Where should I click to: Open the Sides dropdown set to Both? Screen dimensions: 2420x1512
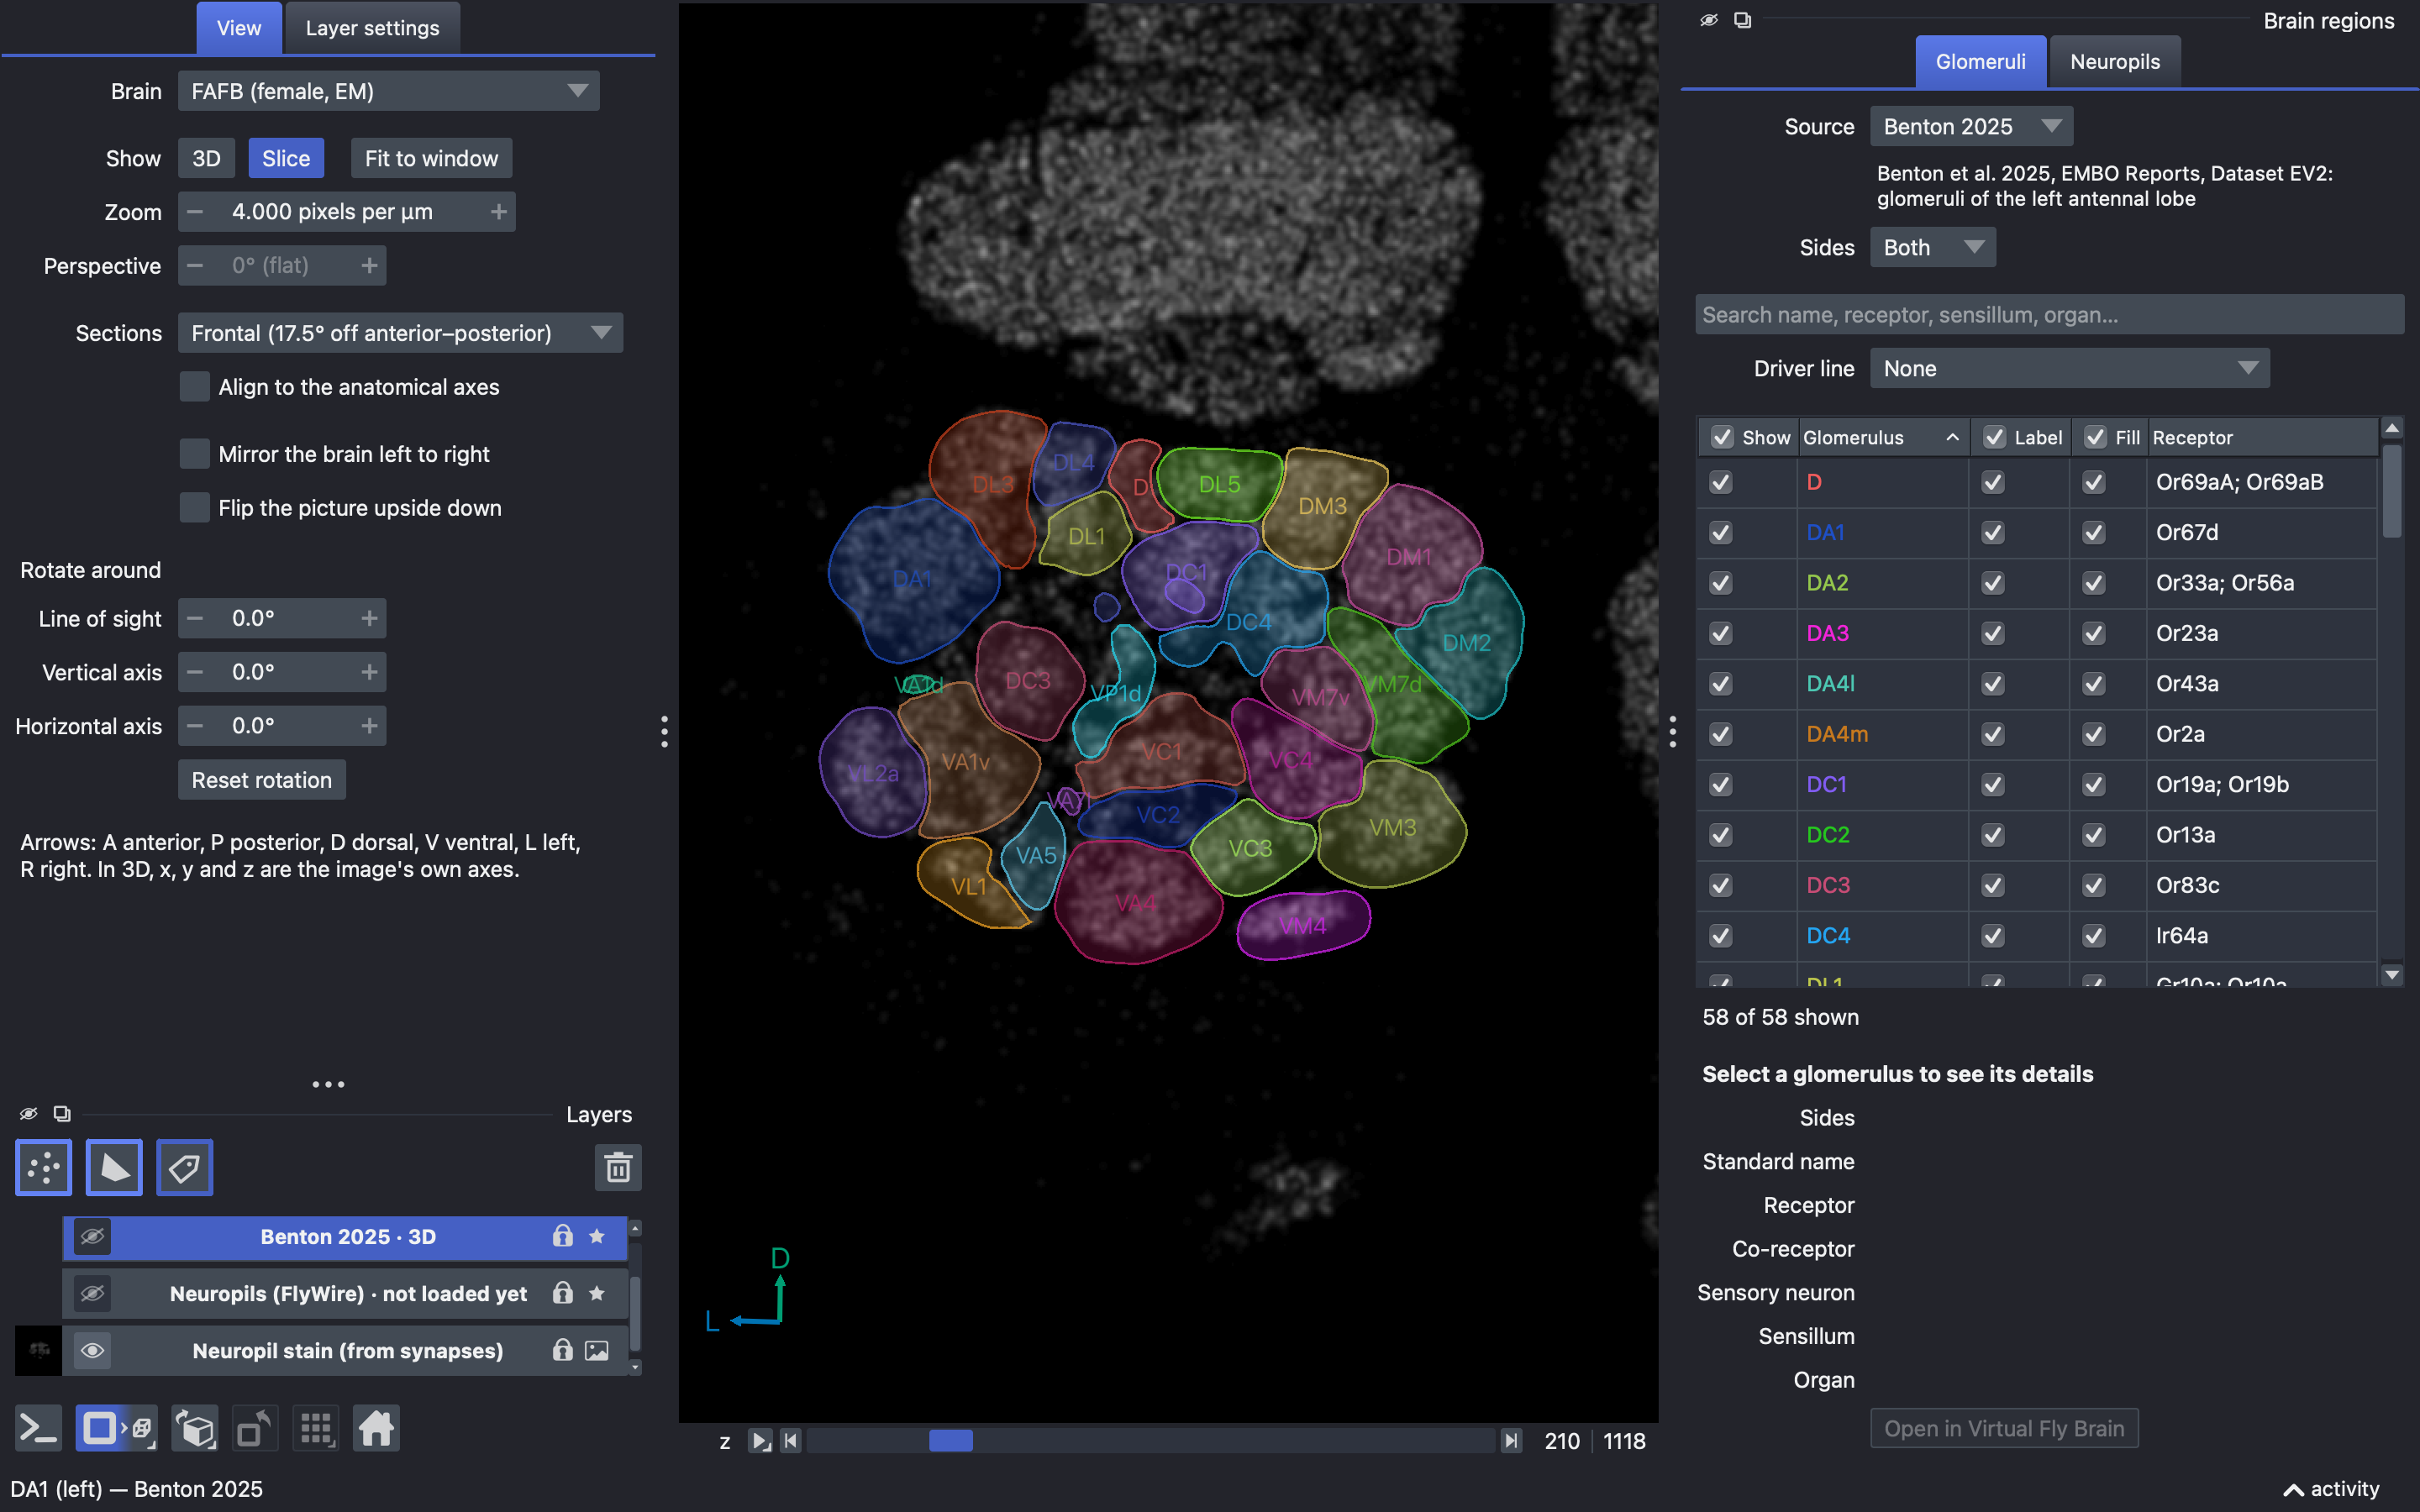(x=1932, y=247)
